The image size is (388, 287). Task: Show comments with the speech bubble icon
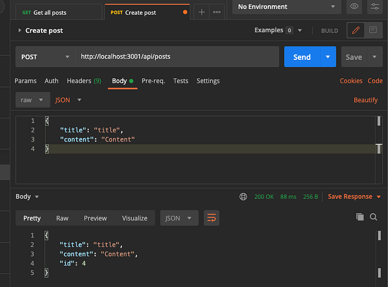[373, 30]
